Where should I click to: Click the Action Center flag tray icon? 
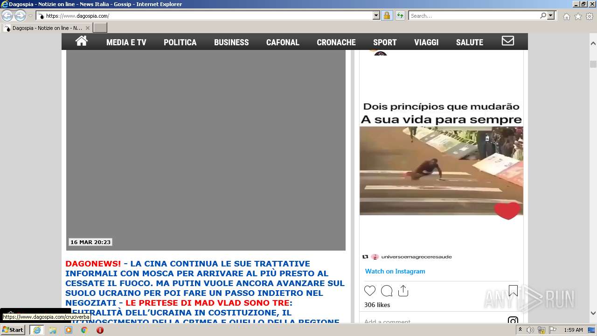point(552,330)
